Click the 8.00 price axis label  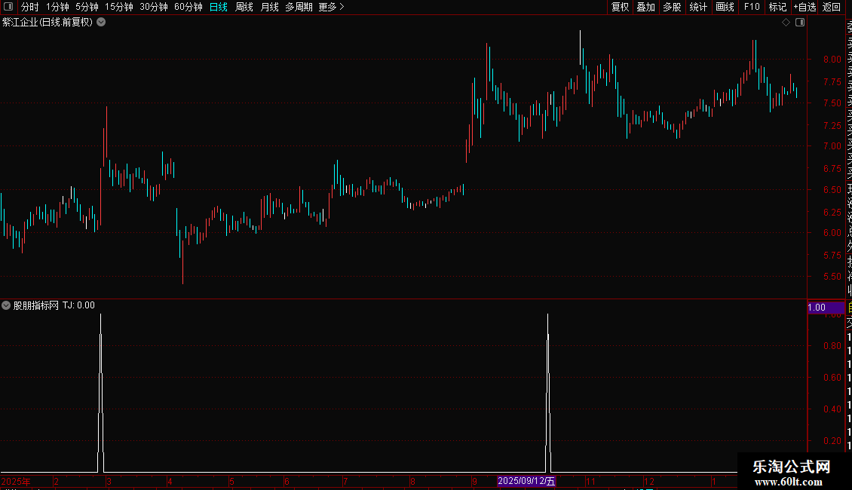coord(832,60)
